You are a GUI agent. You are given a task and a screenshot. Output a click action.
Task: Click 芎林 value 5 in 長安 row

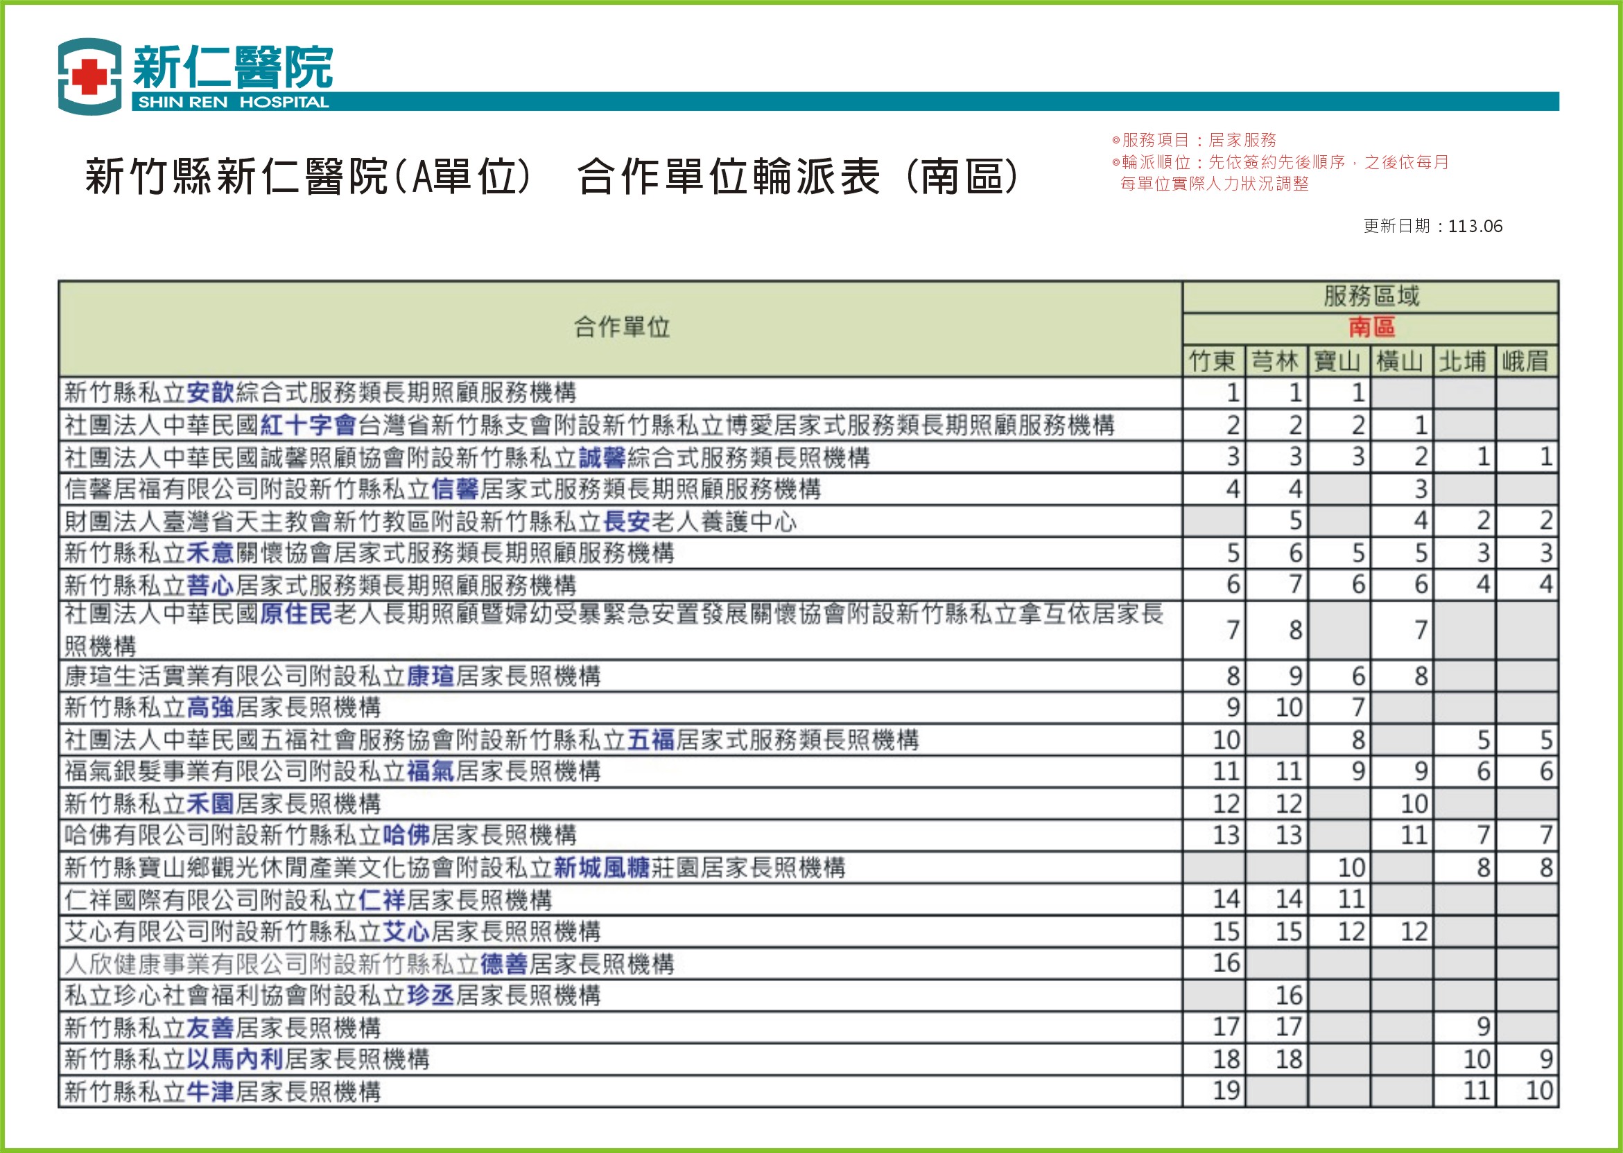click(1296, 521)
